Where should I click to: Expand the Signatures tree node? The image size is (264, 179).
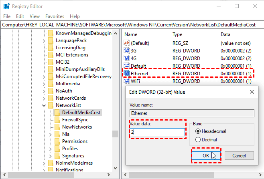50,156
